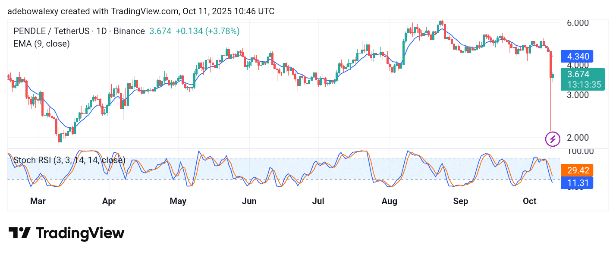Click the TradingView brand name text
616x255 pixels.
coord(80,233)
